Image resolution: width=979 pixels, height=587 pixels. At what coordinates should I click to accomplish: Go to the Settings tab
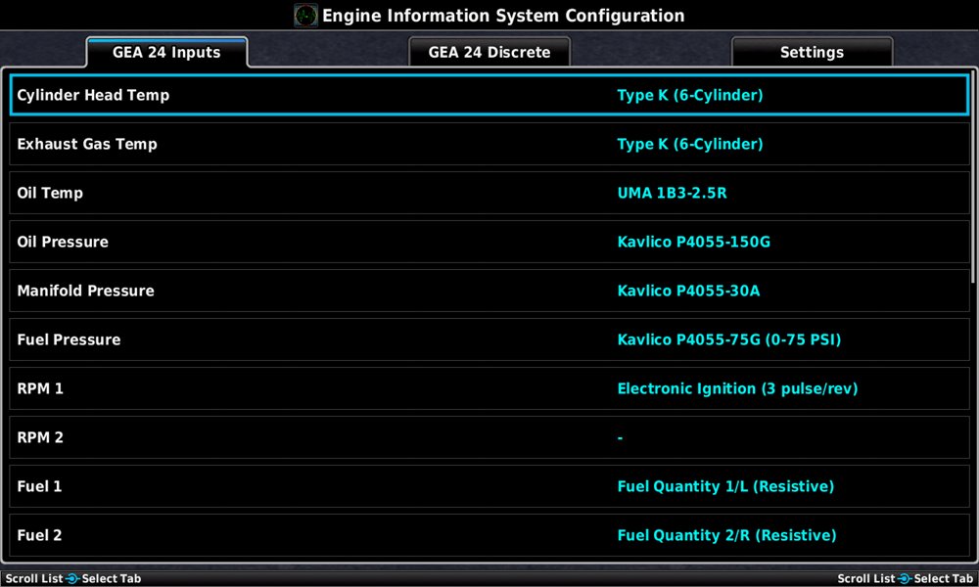click(x=812, y=53)
